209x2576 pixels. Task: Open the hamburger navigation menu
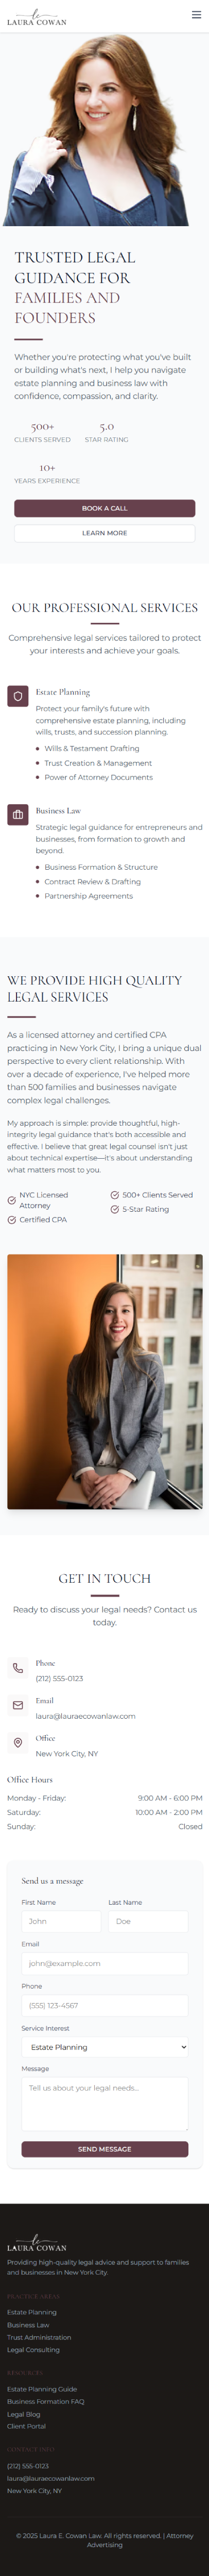point(196,15)
